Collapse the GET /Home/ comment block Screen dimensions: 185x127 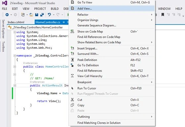tap(15, 75)
